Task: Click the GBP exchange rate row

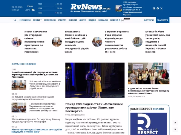Action: (50, 13)
